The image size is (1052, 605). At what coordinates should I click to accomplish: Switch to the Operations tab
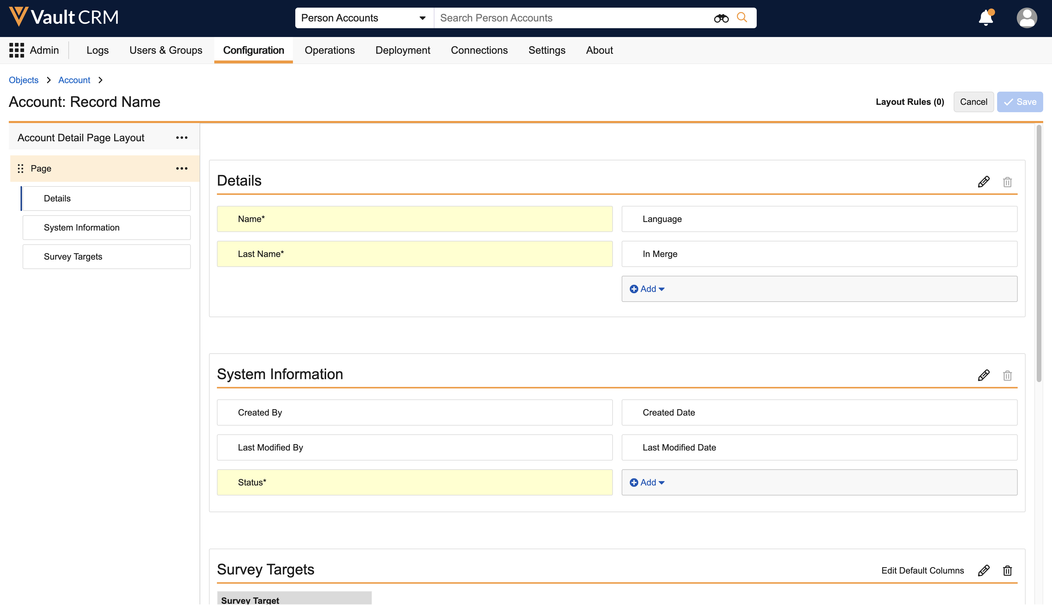pyautogui.click(x=330, y=50)
